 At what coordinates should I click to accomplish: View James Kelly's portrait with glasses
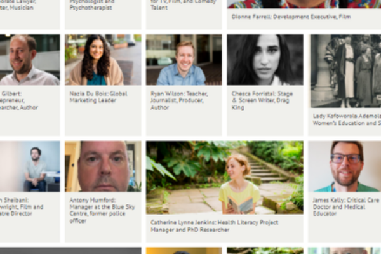point(345,166)
